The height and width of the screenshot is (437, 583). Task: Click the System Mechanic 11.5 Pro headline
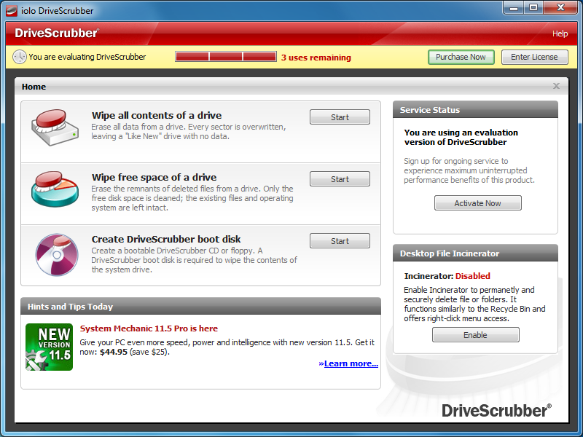tap(149, 328)
